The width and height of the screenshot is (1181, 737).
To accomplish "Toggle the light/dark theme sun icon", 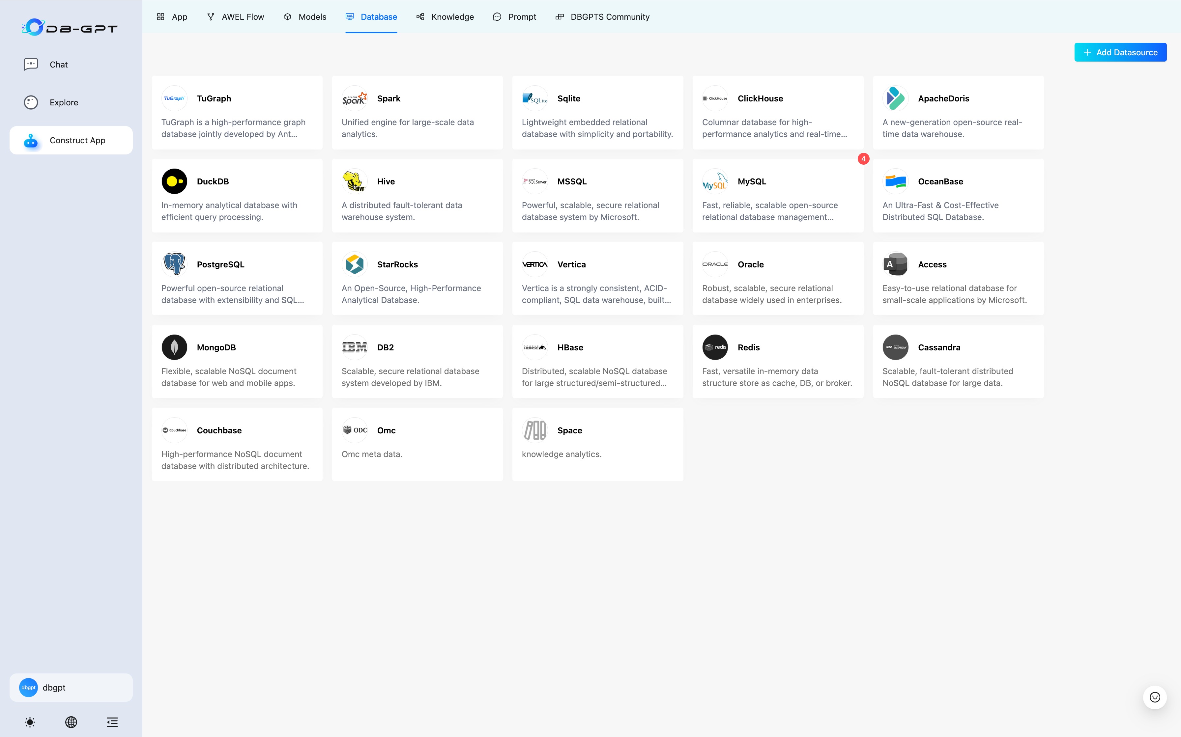I will (30, 722).
